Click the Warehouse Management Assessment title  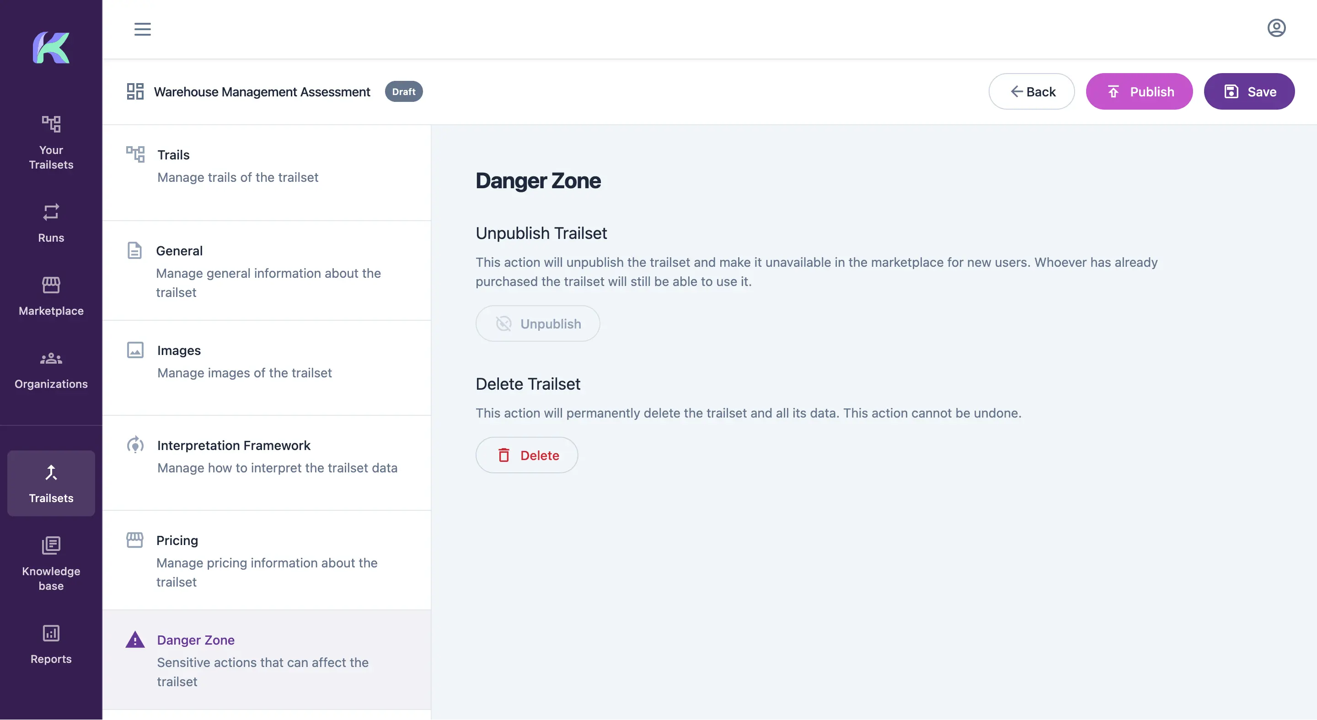262,91
